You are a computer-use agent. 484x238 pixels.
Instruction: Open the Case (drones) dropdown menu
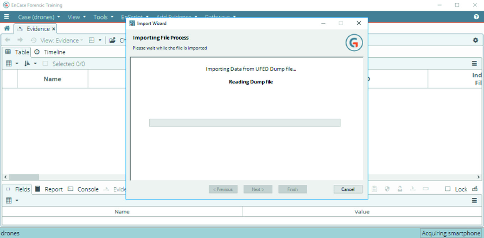point(39,17)
